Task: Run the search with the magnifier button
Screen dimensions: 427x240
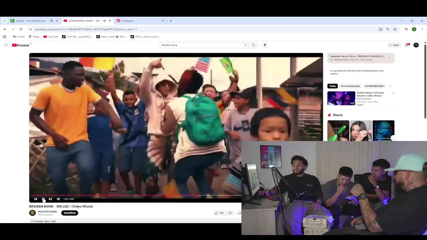Action: tap(254, 45)
